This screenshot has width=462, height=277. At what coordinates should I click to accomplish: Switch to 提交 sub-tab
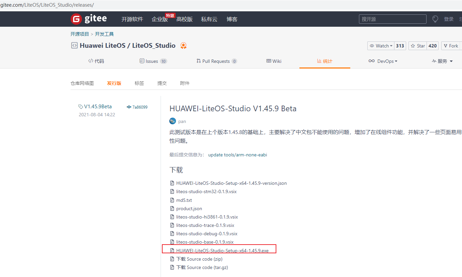pyautogui.click(x=162, y=83)
